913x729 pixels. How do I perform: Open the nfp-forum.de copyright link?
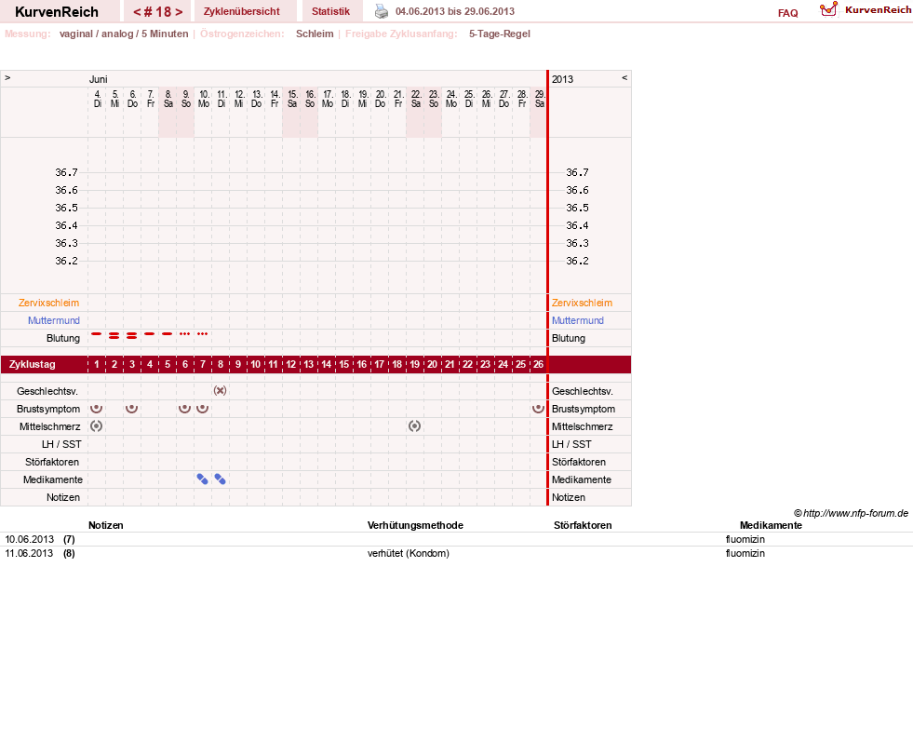tap(851, 513)
